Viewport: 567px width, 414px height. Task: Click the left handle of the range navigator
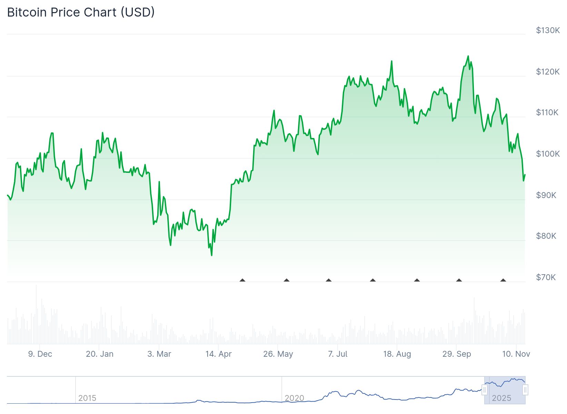coord(485,390)
